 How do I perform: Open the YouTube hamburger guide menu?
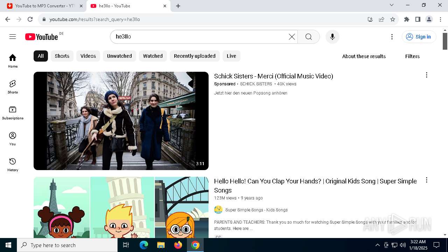click(x=13, y=37)
